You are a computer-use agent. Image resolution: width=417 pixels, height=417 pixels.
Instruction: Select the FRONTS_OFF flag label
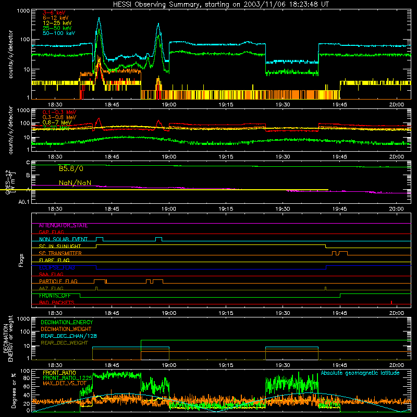(55, 296)
